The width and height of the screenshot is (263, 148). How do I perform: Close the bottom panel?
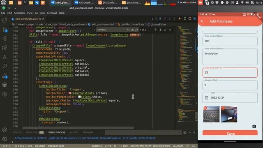pos(194,132)
